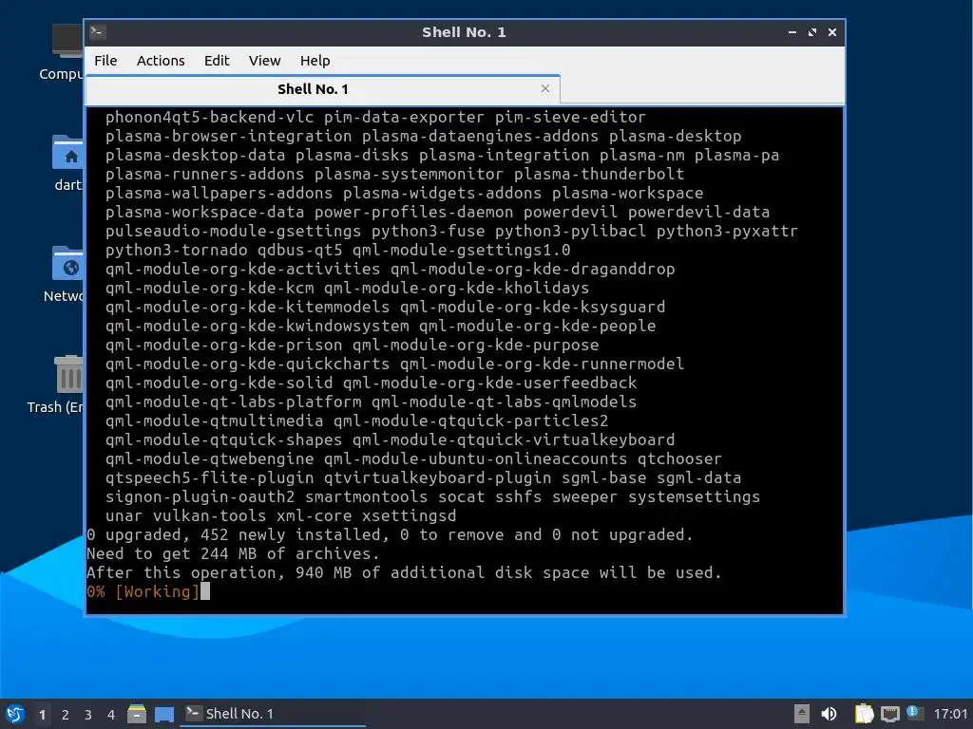Click the '940 MB of additional disk space' line
973x729 pixels.
click(404, 572)
